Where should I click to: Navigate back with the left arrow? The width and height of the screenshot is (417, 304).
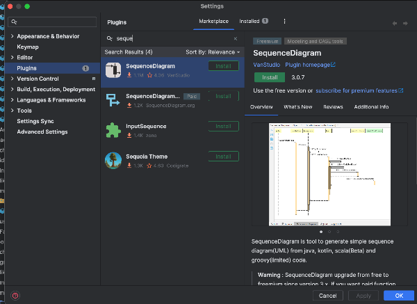[x=395, y=24]
